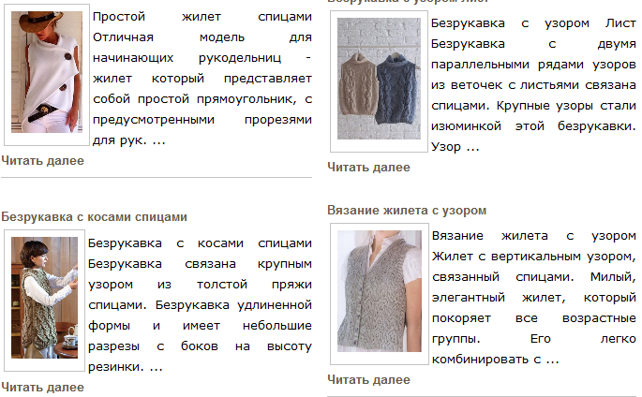This screenshot has height=397, width=642.
Task: Click 'Читать далее' under Вязание жилета с узором
Action: click(x=368, y=380)
